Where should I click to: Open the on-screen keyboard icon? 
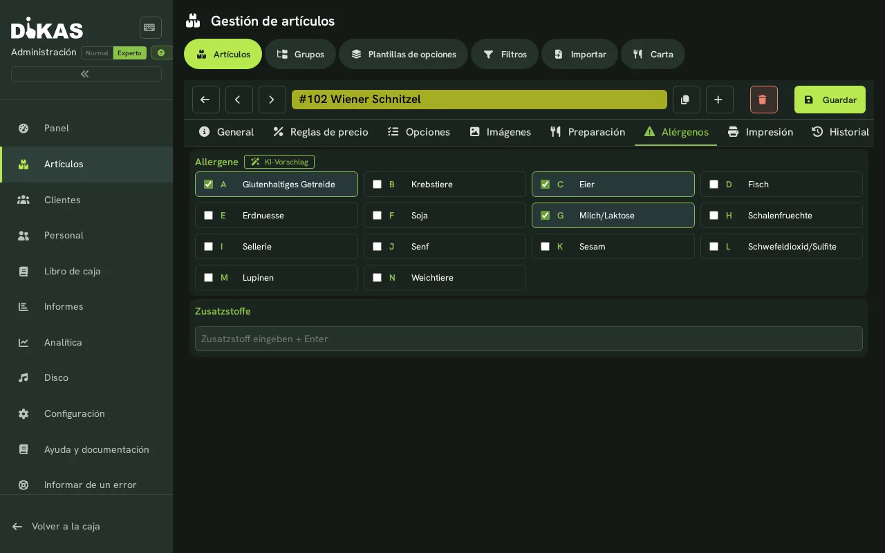[151, 28]
